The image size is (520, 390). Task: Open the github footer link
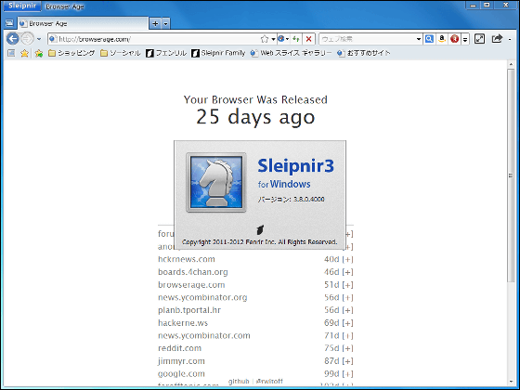[x=239, y=382]
